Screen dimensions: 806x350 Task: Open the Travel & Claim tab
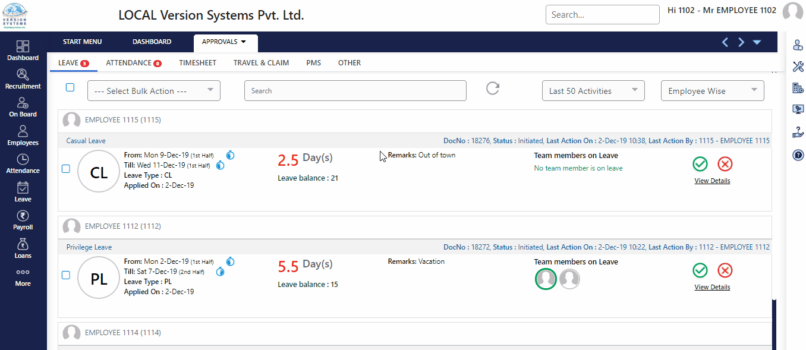[x=261, y=62]
